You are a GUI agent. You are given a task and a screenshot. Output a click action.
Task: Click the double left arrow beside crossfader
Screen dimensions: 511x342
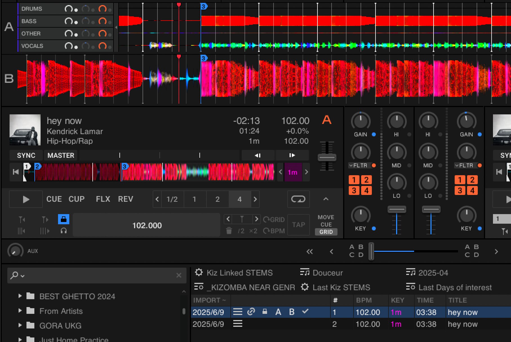[x=310, y=252]
